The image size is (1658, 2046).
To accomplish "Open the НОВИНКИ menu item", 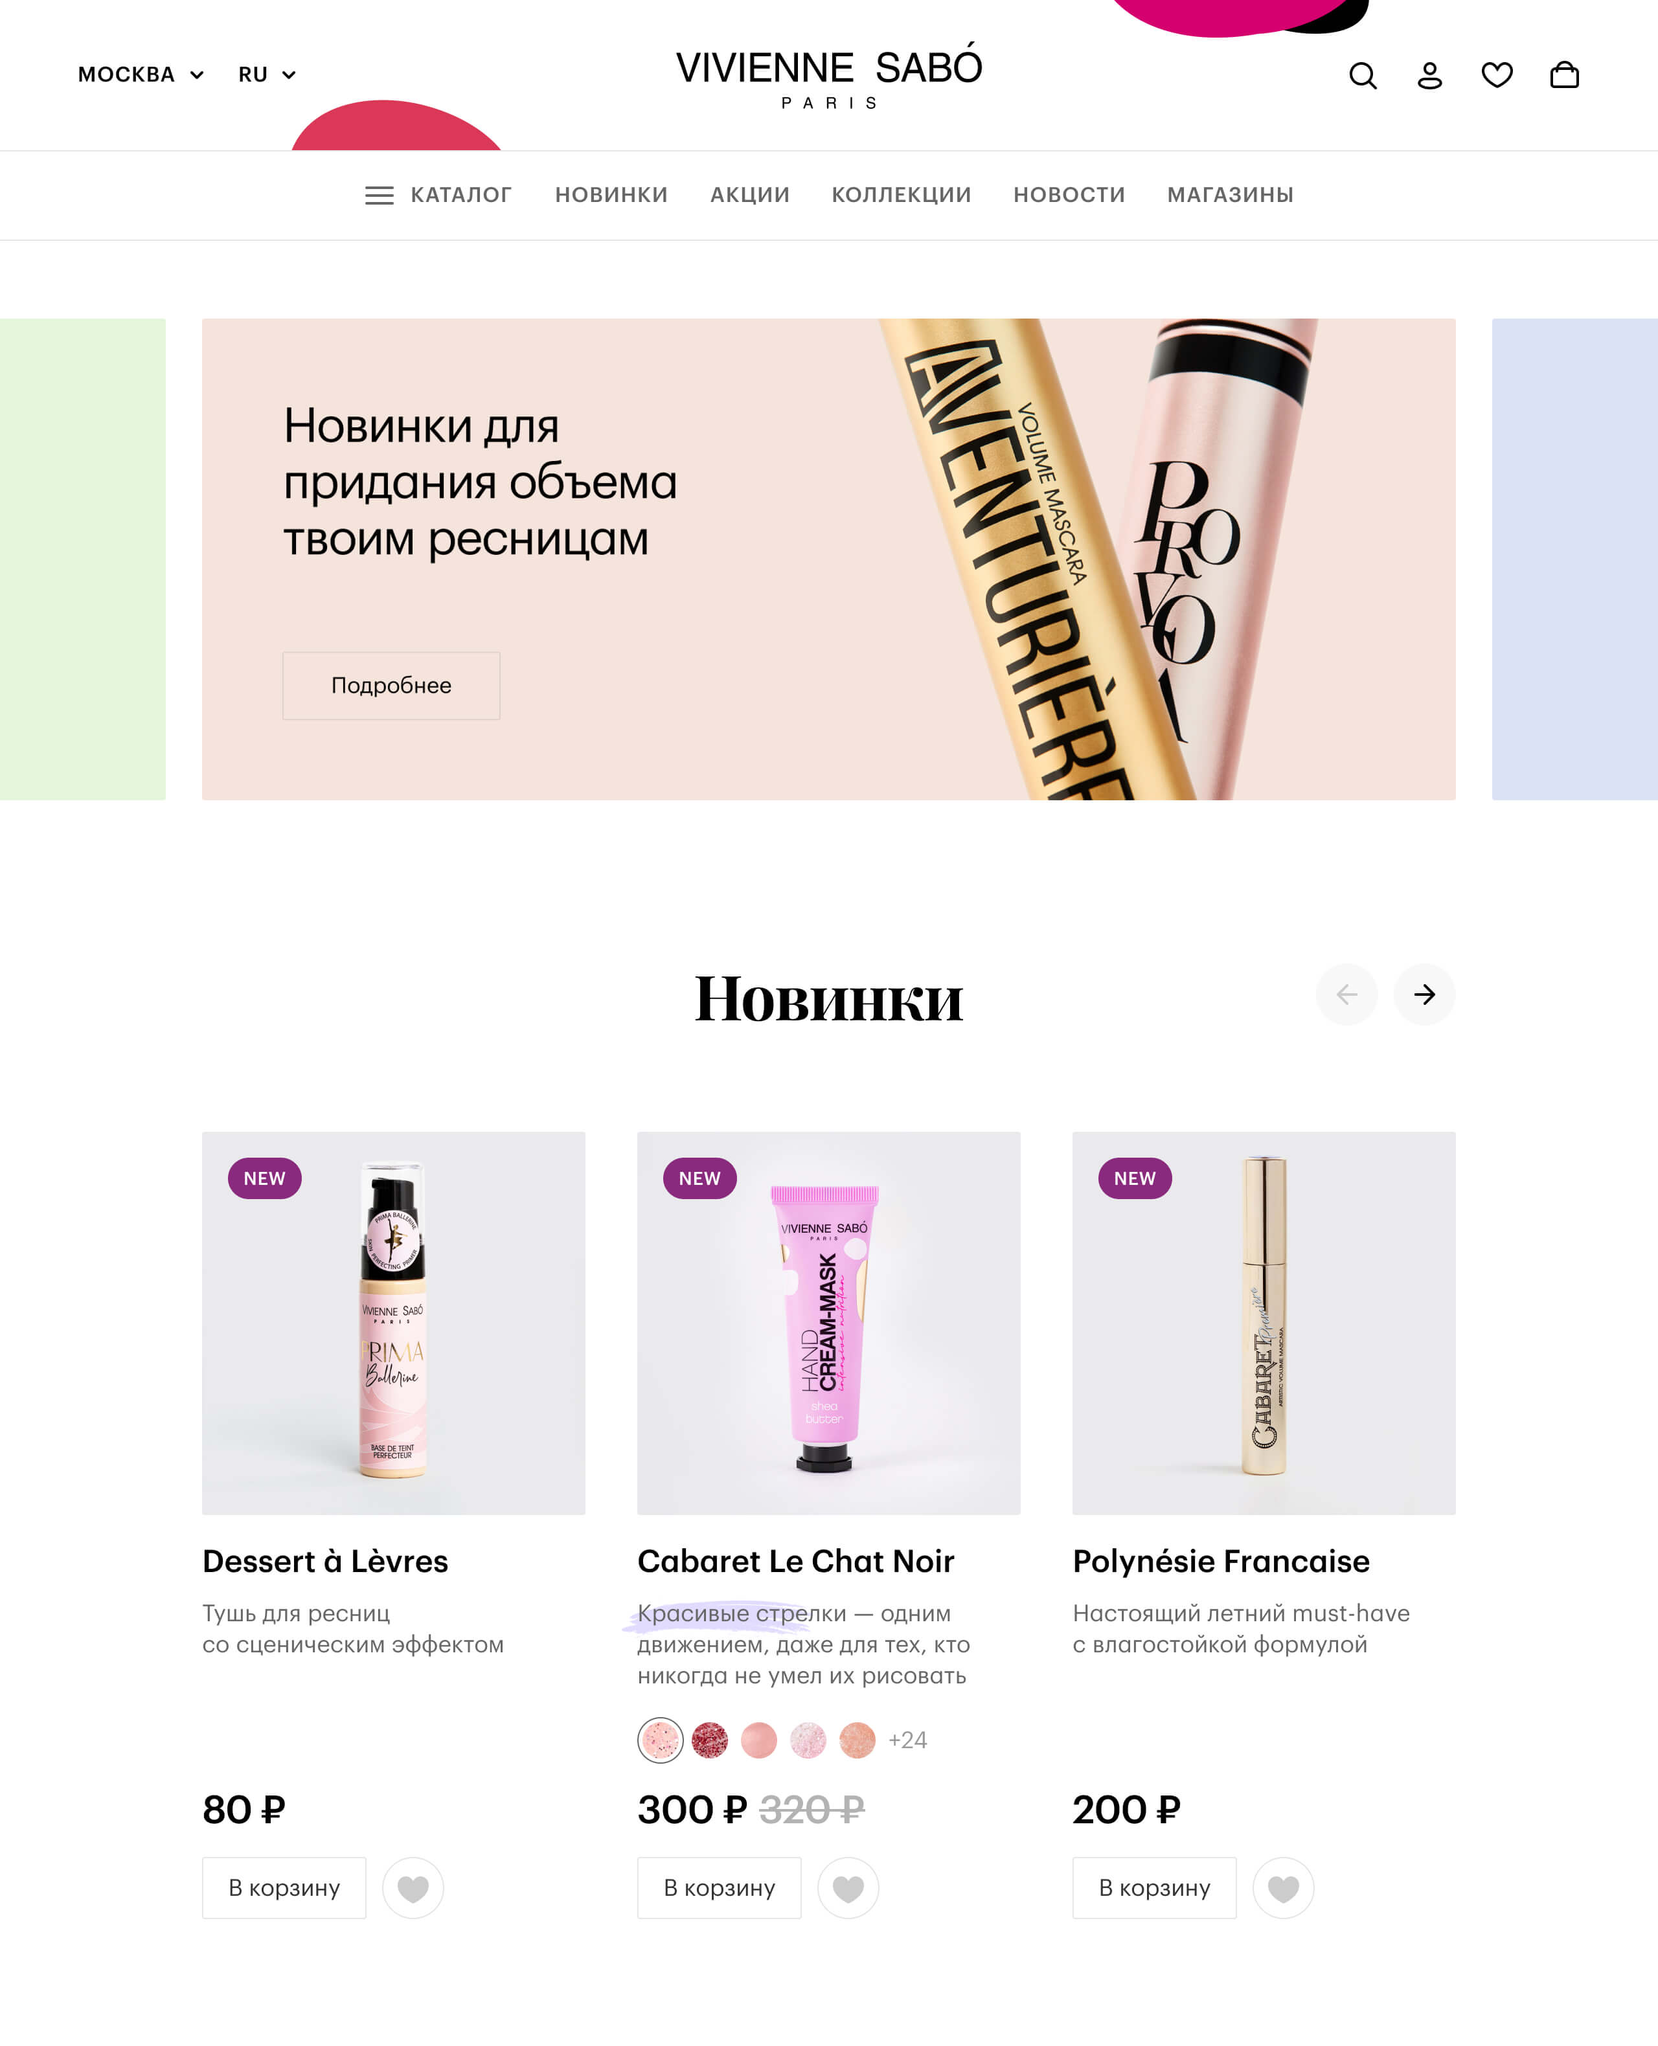I will [x=611, y=195].
